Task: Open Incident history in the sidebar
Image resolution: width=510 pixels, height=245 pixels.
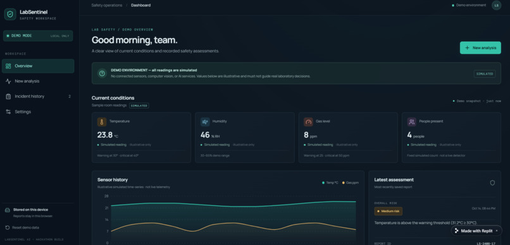Action: [38, 97]
